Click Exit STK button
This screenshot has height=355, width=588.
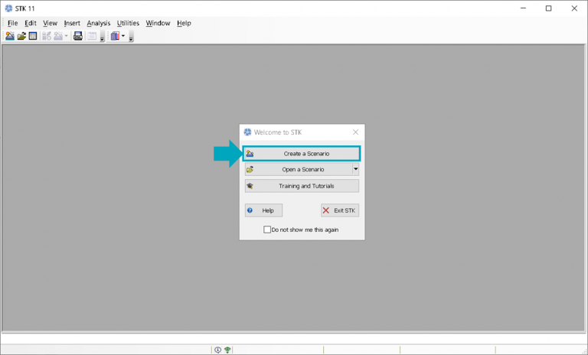[340, 210]
